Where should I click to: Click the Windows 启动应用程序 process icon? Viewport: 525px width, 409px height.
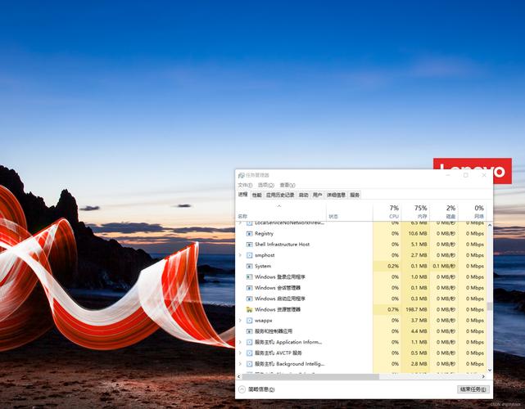250,299
